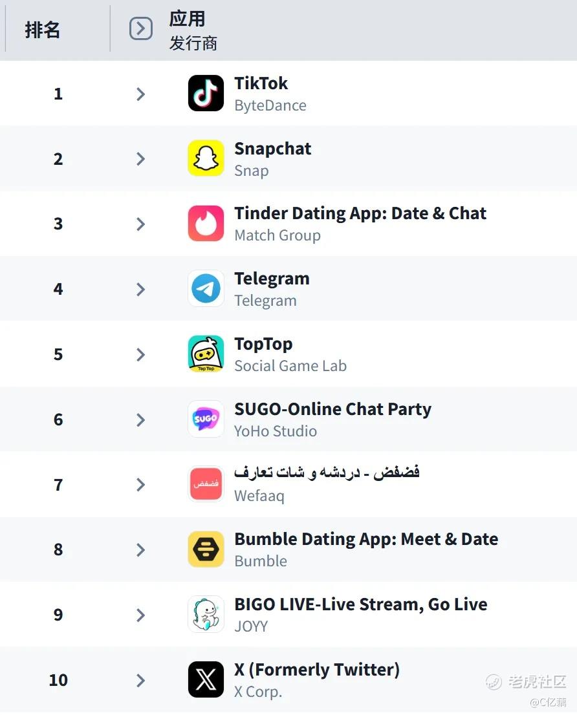577x715 pixels.
Task: Click the 排名 column header
Action: pos(42,30)
